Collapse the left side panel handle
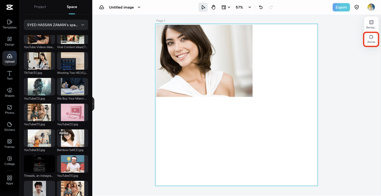The image size is (381, 196). click(93, 104)
